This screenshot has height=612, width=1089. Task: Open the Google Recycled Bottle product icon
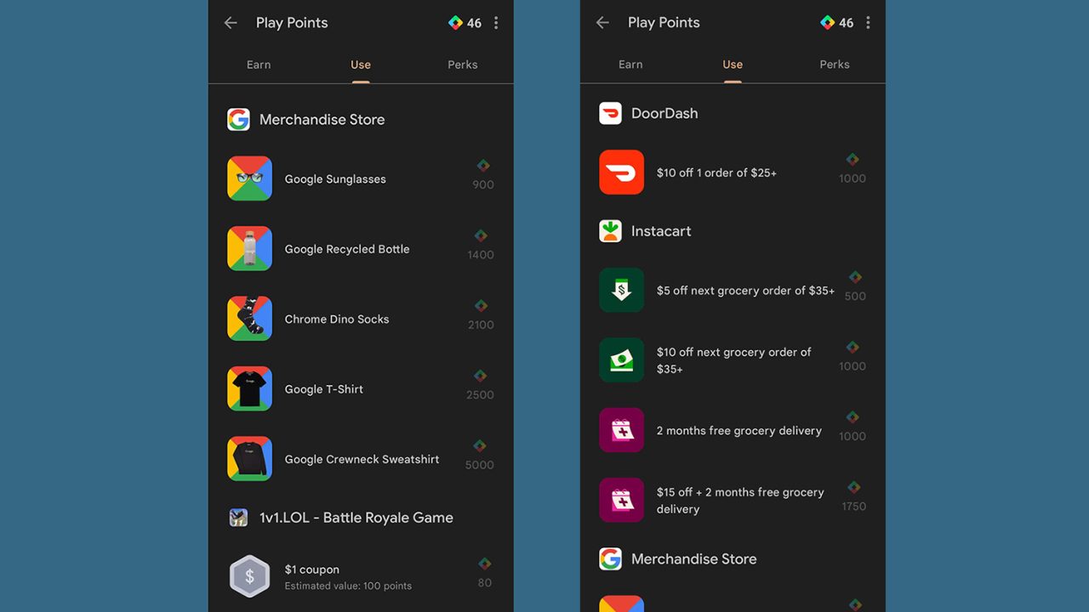click(x=249, y=248)
